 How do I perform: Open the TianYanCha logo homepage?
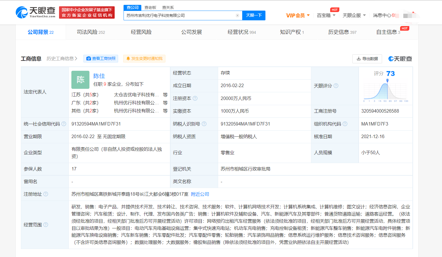pos(35,12)
